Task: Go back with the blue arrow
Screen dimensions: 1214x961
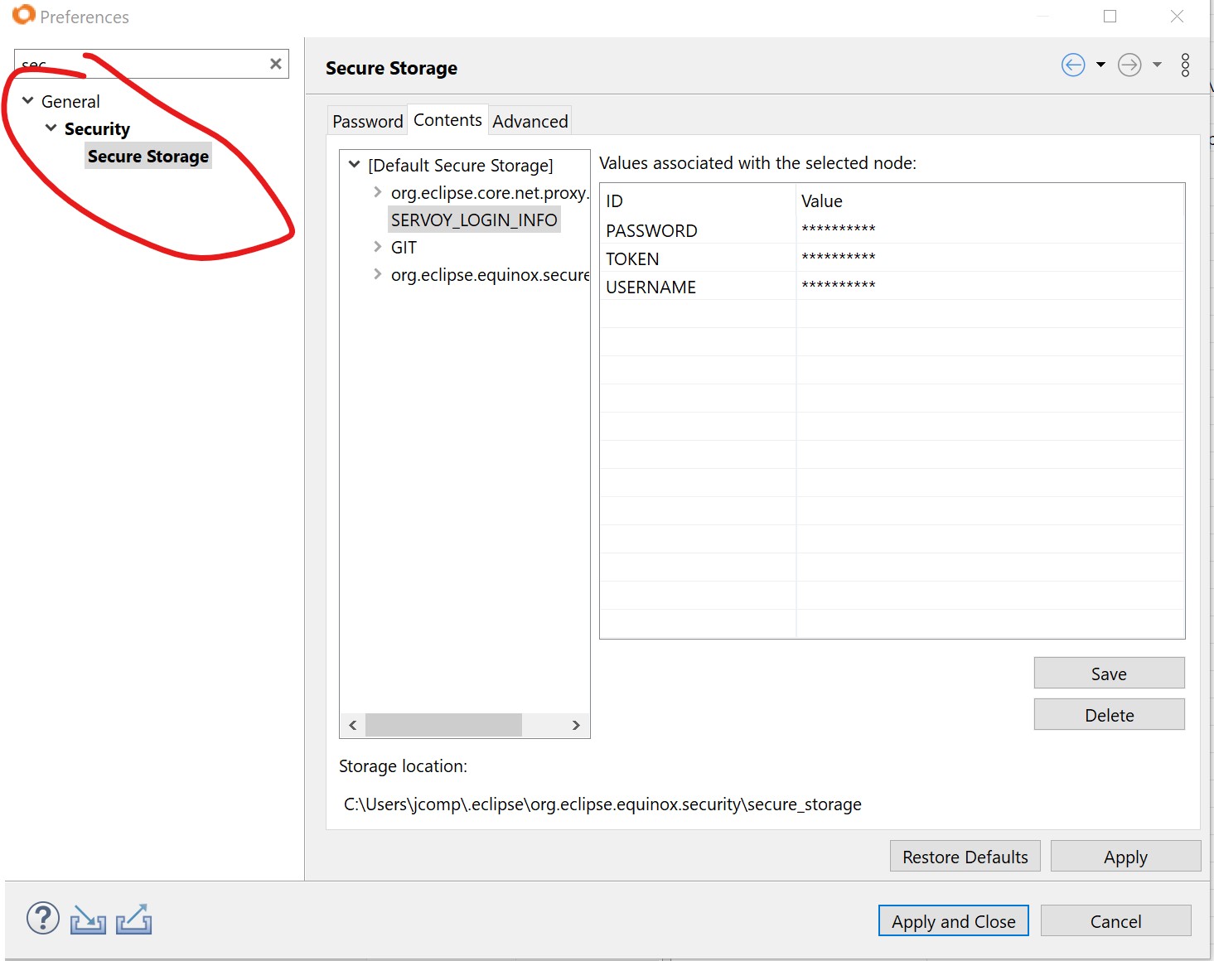Action: point(1073,65)
